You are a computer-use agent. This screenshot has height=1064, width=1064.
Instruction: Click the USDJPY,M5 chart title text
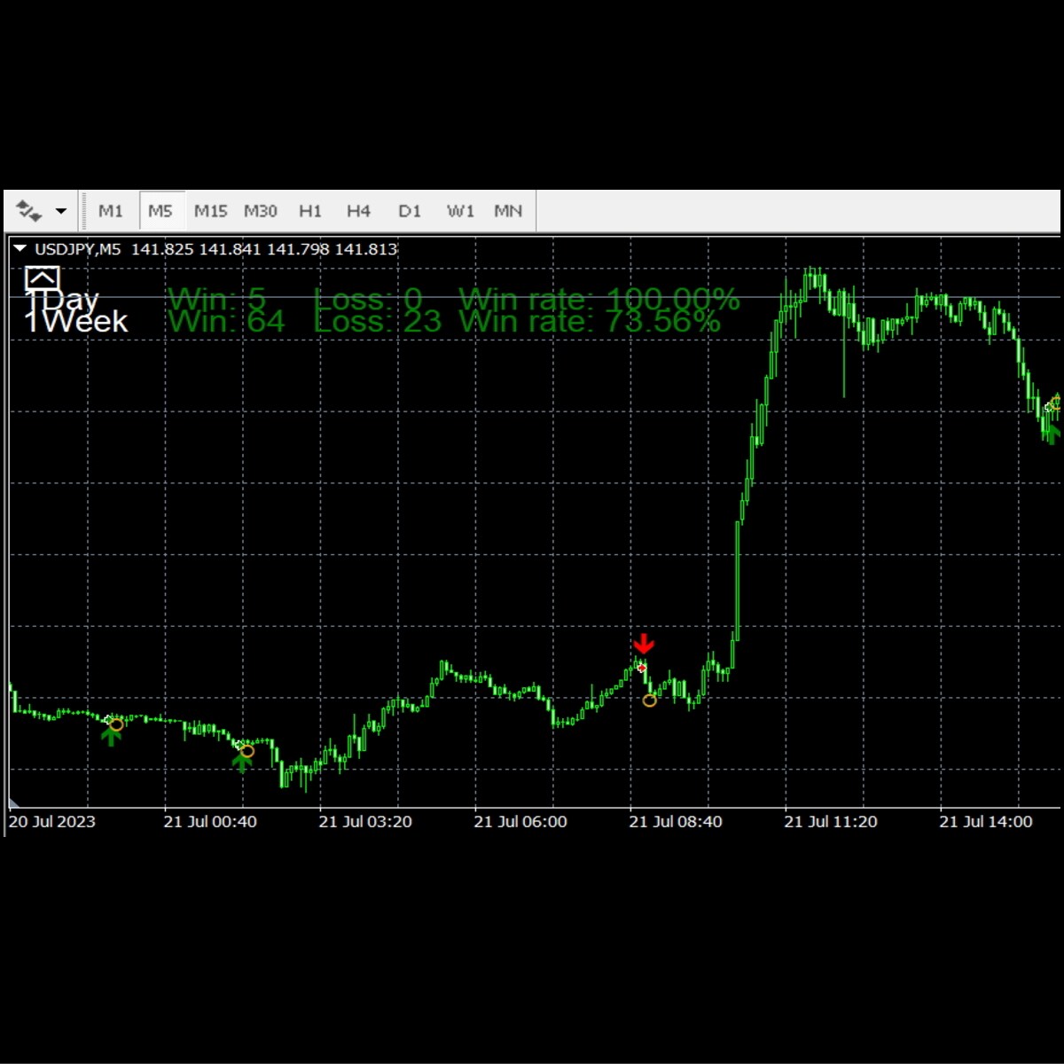pos(78,249)
